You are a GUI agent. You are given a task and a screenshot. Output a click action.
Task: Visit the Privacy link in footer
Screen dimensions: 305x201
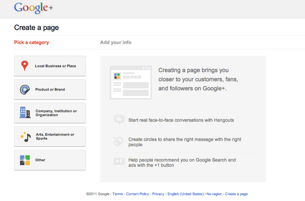158,194
